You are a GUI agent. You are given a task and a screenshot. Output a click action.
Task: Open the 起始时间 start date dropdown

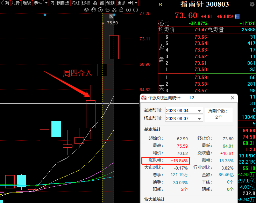point(199,111)
